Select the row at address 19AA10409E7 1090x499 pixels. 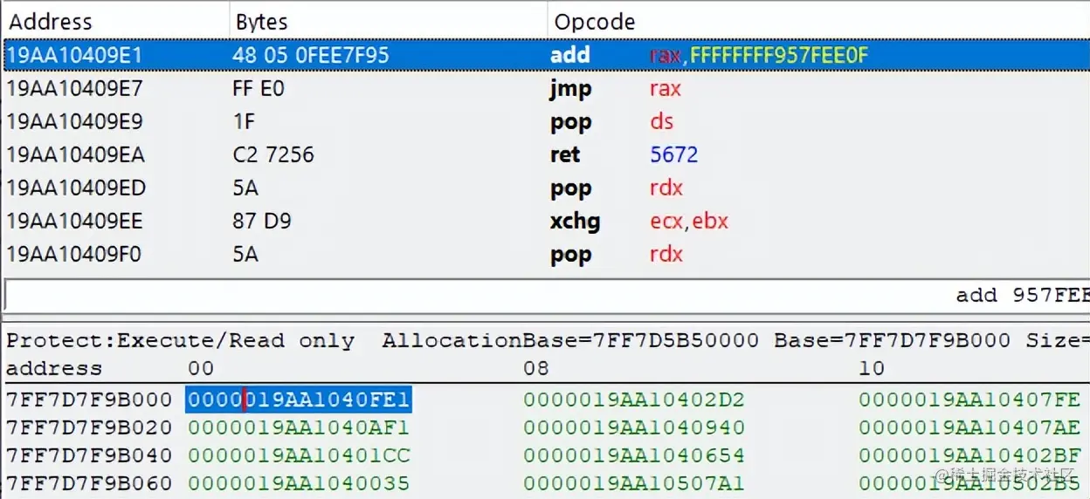[547, 88]
